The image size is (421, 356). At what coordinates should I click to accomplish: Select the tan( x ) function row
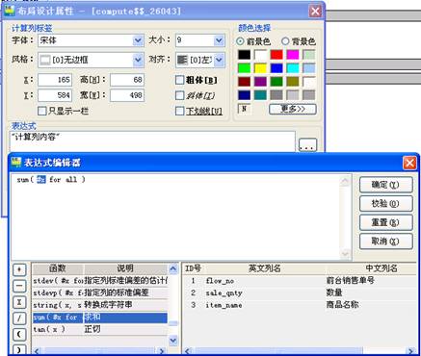coord(100,329)
